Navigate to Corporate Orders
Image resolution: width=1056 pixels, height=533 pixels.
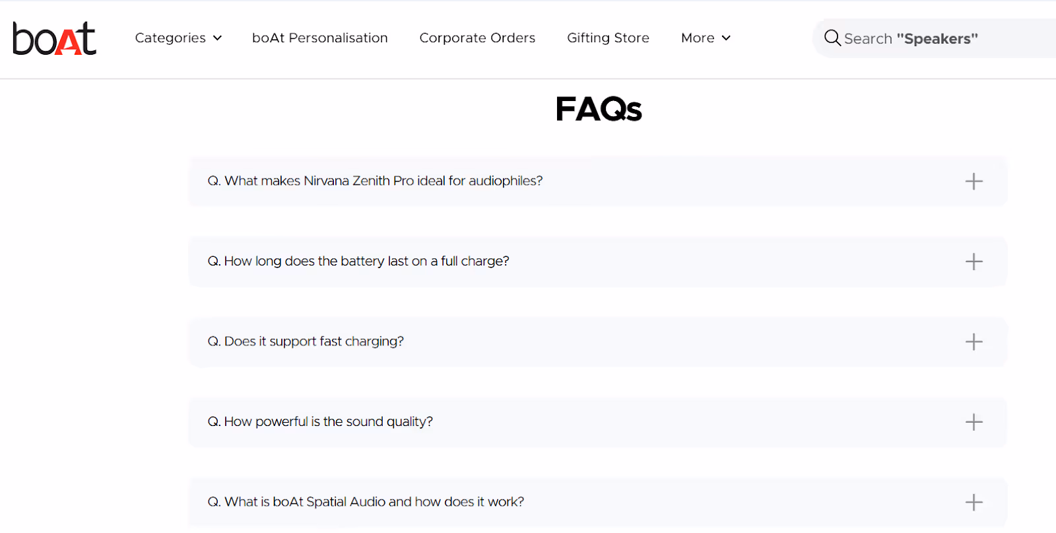[477, 38]
